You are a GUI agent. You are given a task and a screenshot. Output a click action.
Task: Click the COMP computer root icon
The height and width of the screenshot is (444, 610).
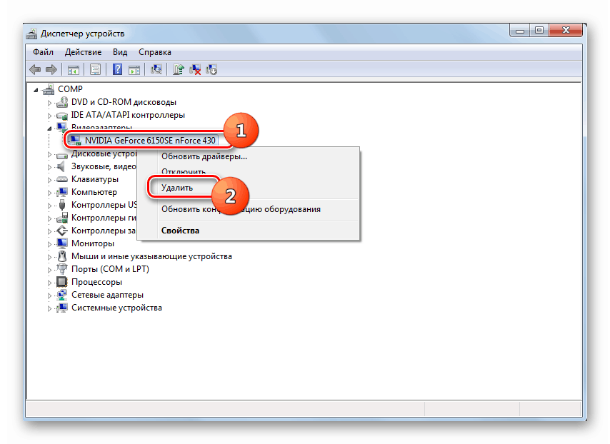click(49, 89)
